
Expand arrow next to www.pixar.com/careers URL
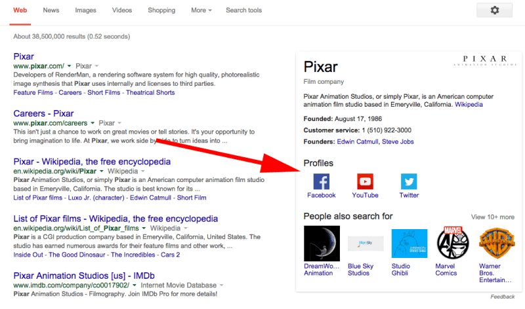(93, 123)
